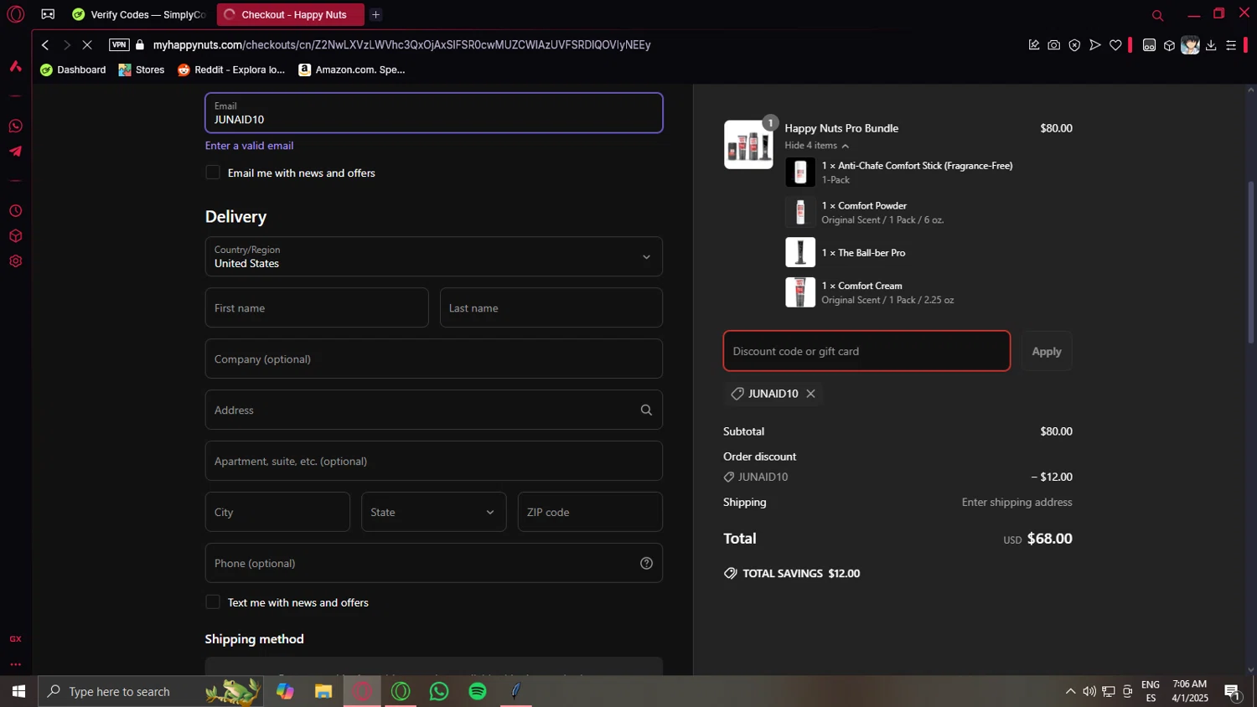Open File Explorer from the taskbar

[323, 691]
